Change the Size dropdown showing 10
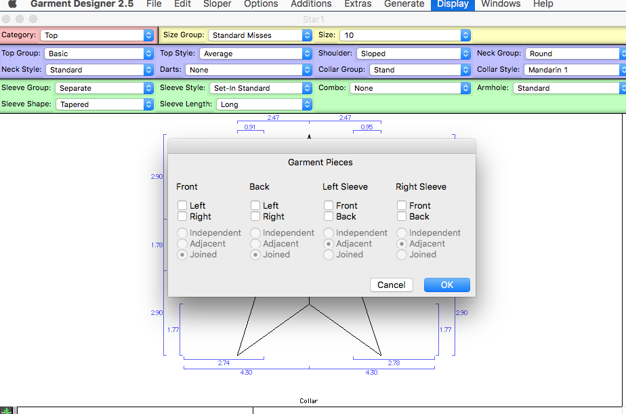The width and height of the screenshot is (626, 414). point(405,35)
